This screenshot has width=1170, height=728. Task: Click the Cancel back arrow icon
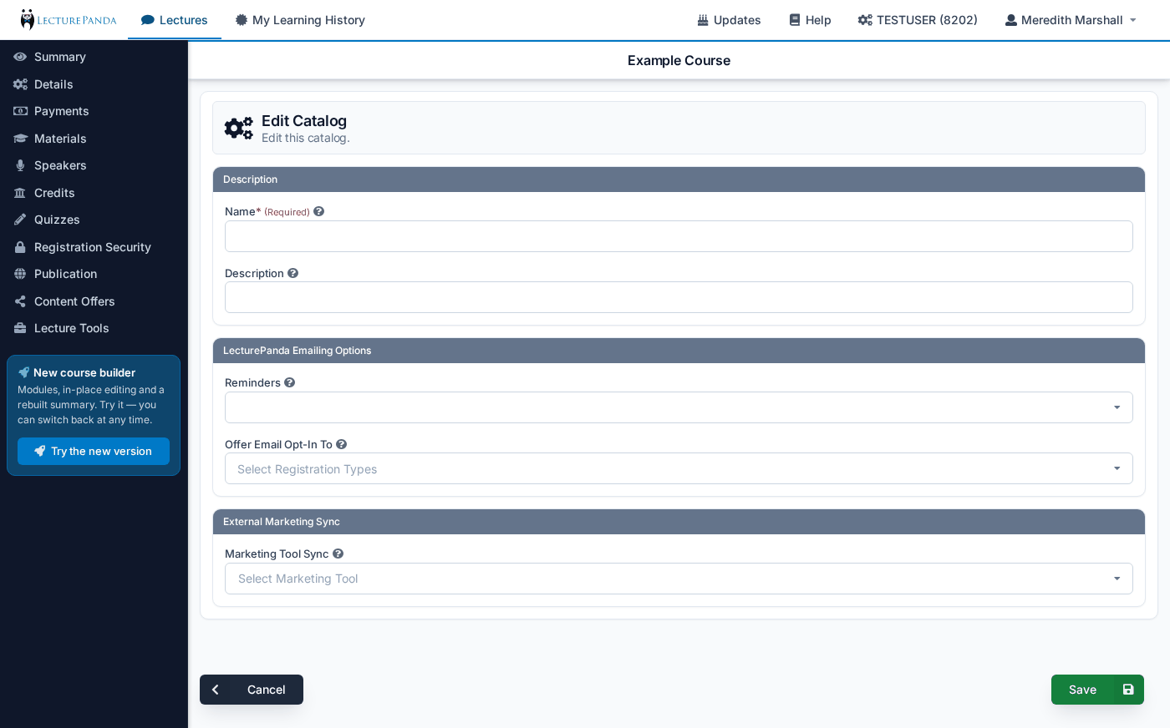(x=216, y=690)
